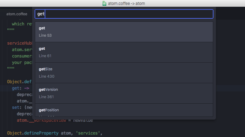Click the 'atom.serv' comment line
245x137 pixels.
tap(21, 50)
